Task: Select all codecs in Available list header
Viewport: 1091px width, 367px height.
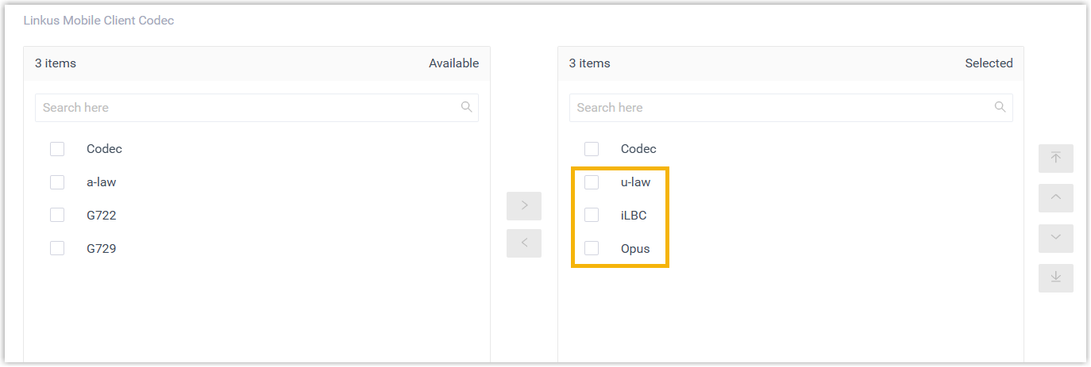Action: 57,149
